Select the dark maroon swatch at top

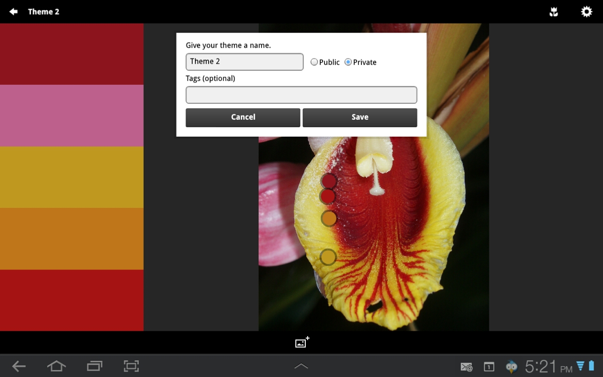(x=72, y=54)
